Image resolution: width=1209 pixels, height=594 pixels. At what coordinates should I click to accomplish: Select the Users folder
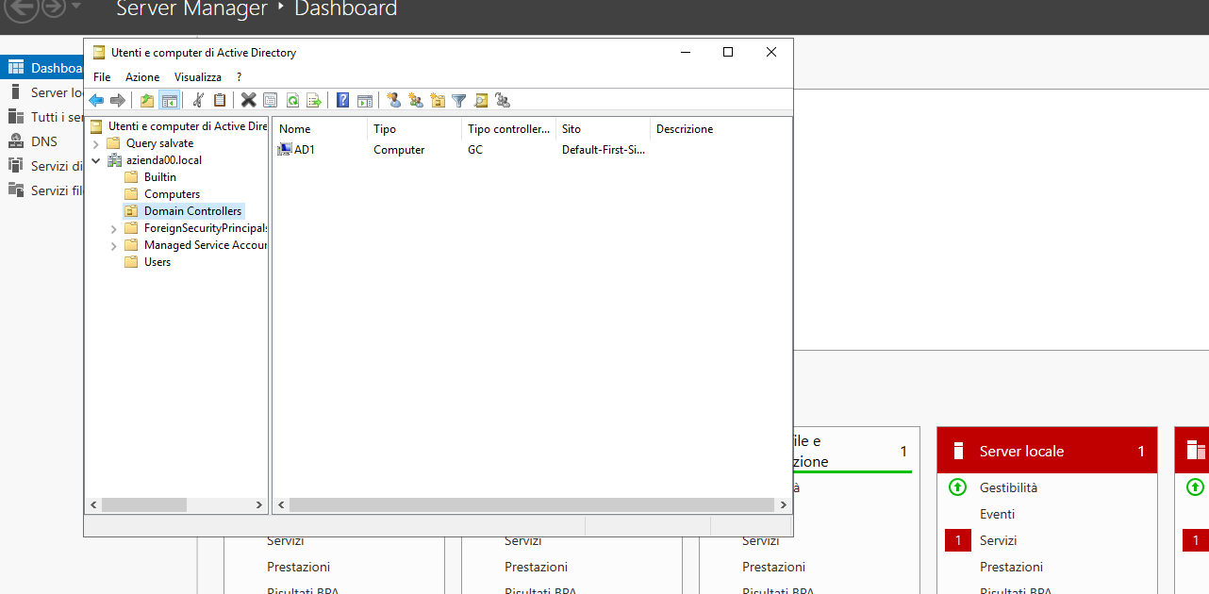(x=157, y=262)
